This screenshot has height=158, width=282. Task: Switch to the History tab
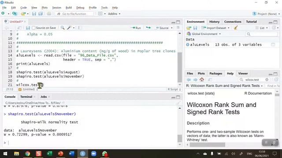(x=214, y=22)
